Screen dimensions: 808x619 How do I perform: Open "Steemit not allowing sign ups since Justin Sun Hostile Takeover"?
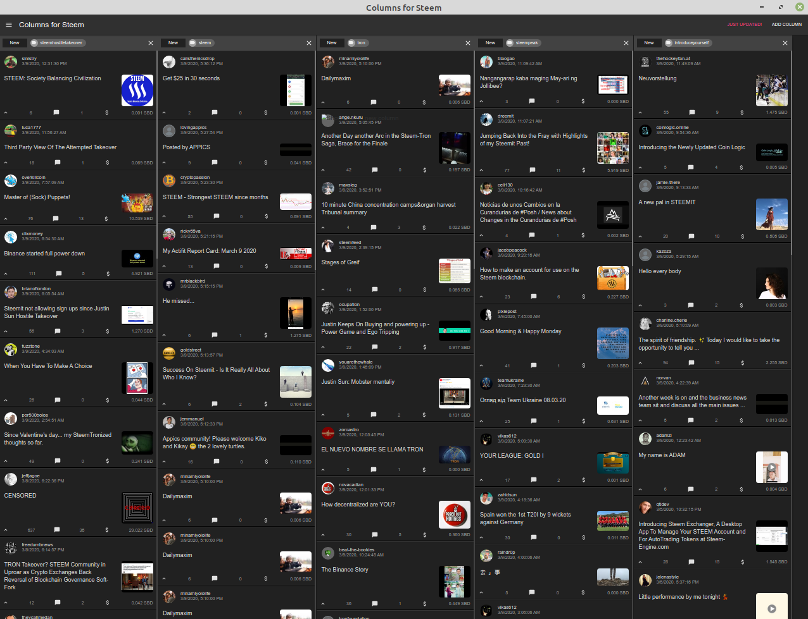(57, 312)
